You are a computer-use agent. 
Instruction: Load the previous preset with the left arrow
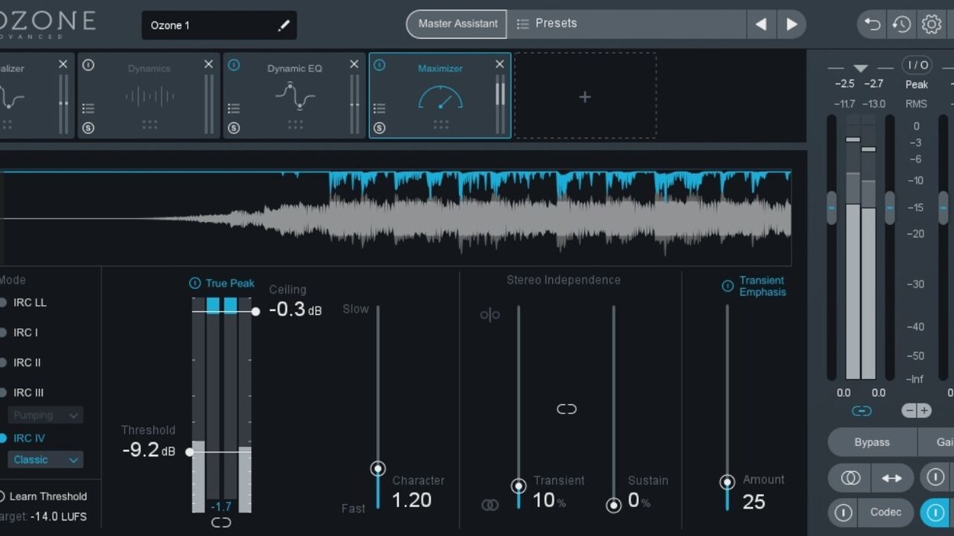(x=761, y=24)
